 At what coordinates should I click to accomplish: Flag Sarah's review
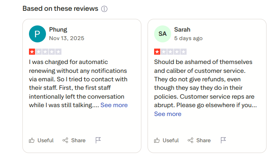click(x=223, y=140)
